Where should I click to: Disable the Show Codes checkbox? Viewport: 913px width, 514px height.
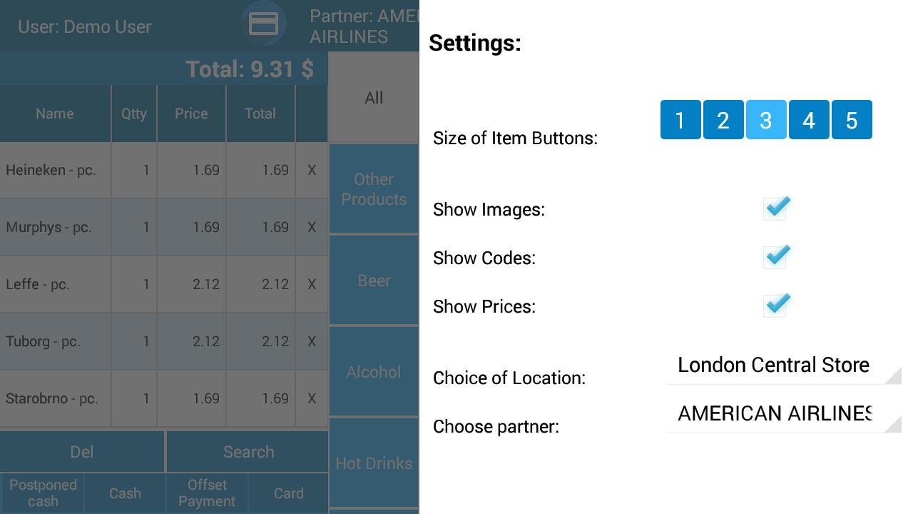click(775, 257)
